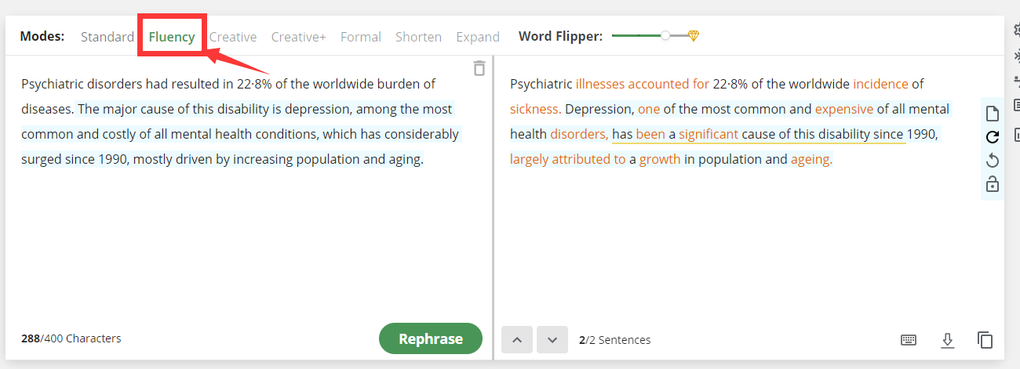Switch to Standard mode
This screenshot has height=369, width=1020.
107,37
